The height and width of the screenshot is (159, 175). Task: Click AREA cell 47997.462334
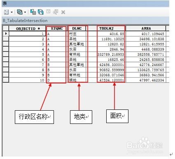tap(146, 80)
